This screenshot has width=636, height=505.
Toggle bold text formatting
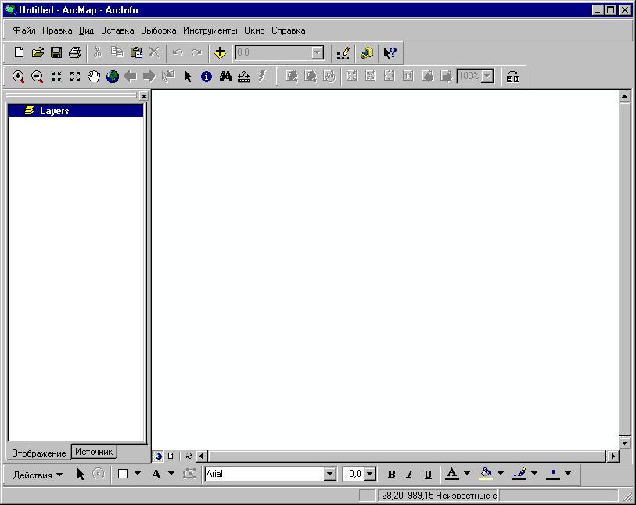point(391,474)
